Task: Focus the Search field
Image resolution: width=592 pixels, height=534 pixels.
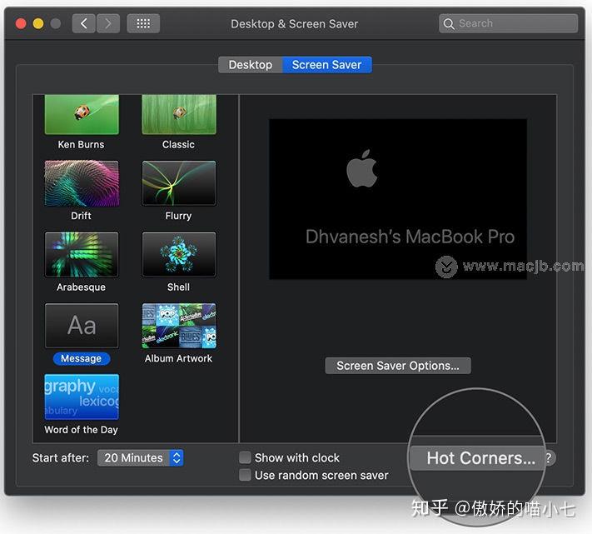Action: pyautogui.click(x=508, y=23)
